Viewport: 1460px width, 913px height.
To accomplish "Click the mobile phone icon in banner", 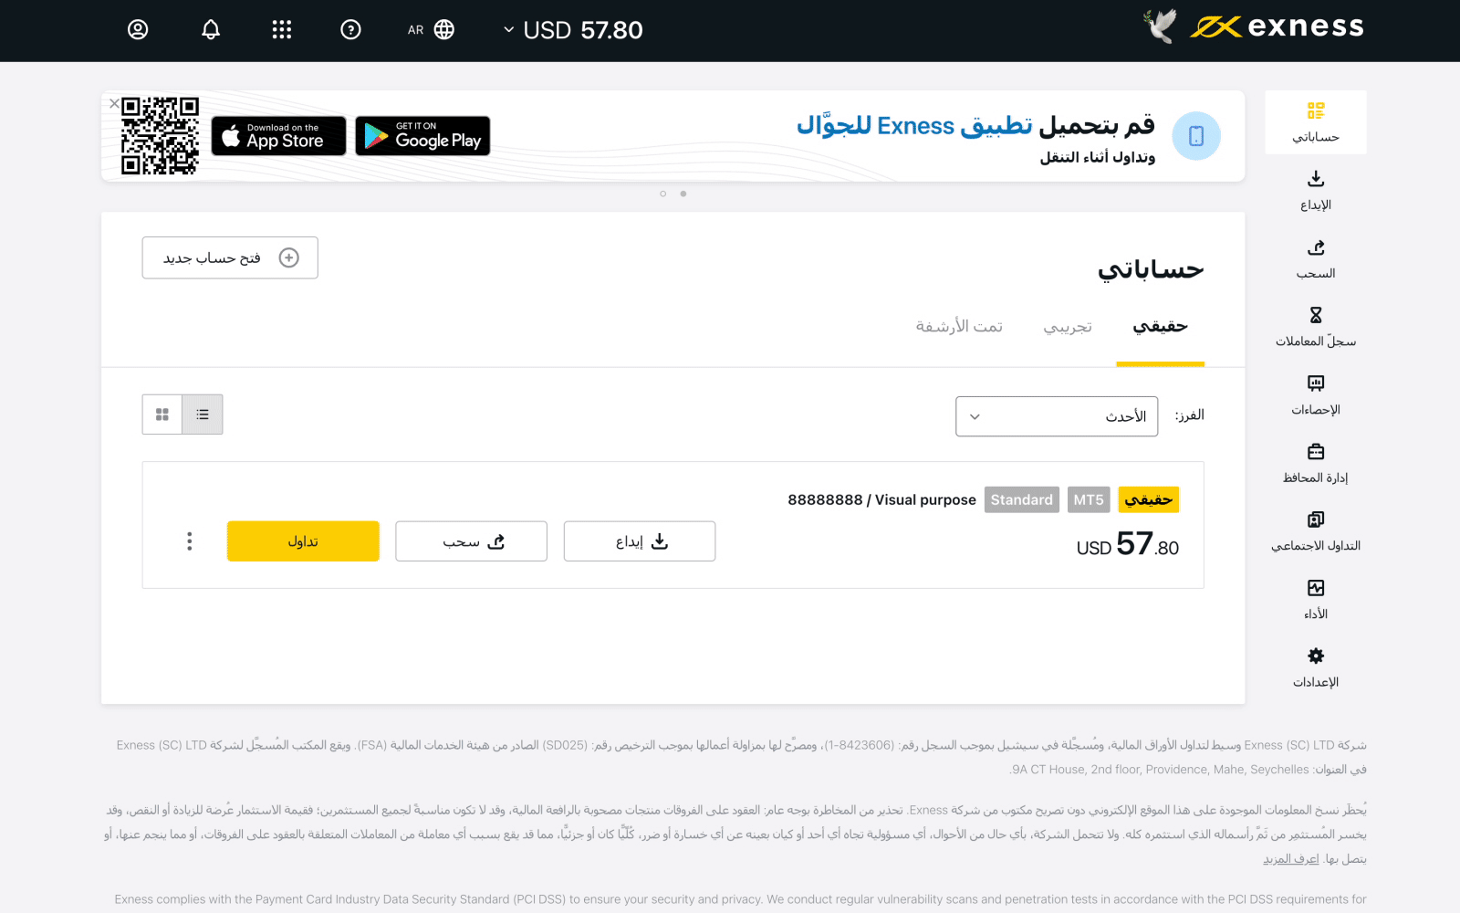I will tap(1196, 136).
